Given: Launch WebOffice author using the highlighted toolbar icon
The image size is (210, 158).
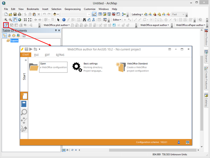Looking at the screenshot, I should 6,25.
